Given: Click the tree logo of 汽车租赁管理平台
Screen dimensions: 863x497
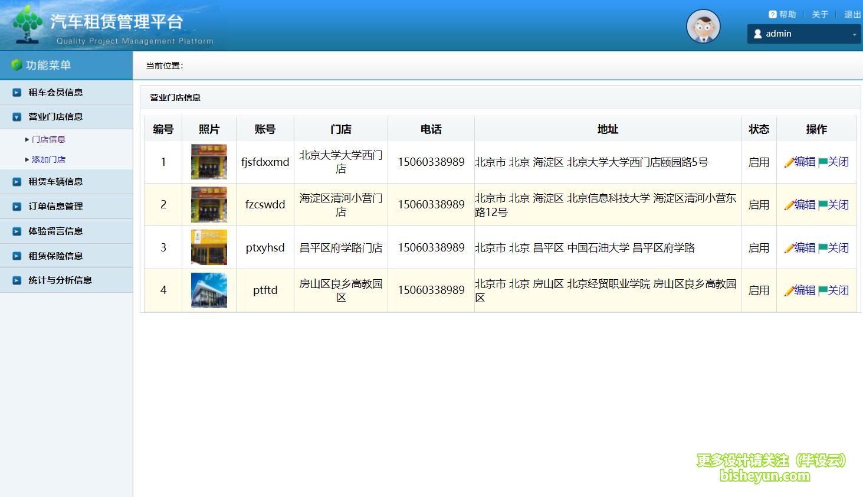Looking at the screenshot, I should (27, 24).
